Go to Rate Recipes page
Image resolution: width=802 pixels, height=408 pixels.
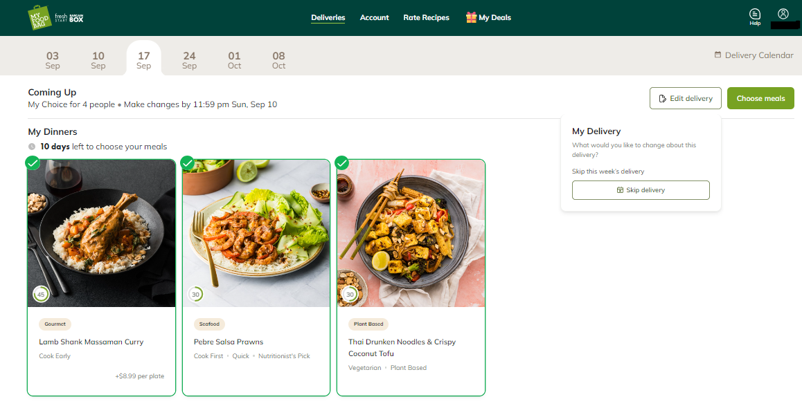pos(426,18)
